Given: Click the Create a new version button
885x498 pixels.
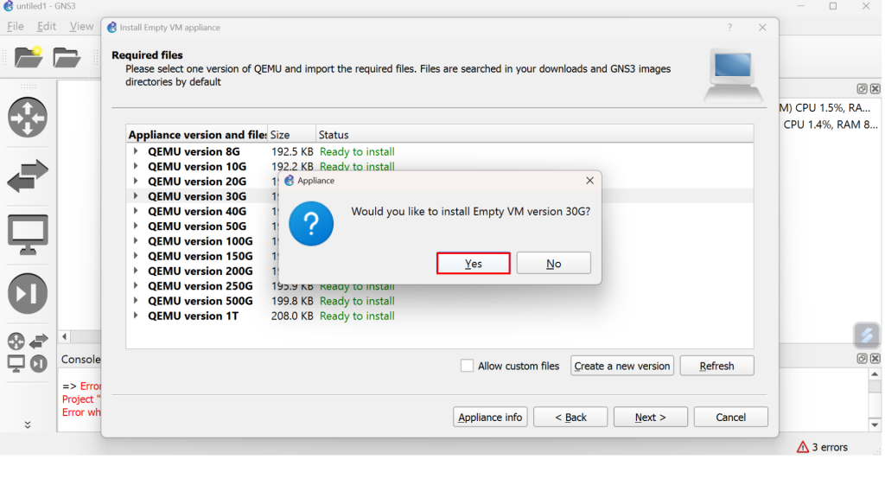Looking at the screenshot, I should [x=621, y=366].
